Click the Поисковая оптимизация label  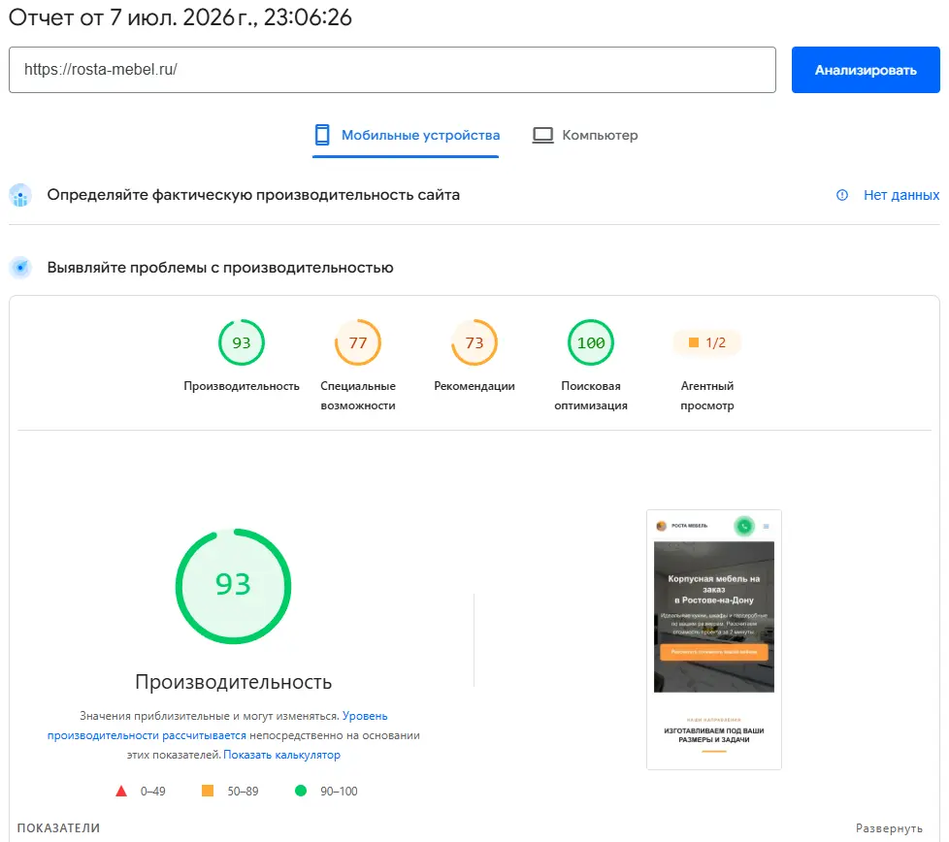pos(591,396)
